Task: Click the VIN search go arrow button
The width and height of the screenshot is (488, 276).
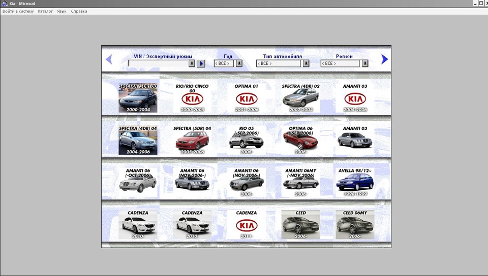Action: (201, 63)
